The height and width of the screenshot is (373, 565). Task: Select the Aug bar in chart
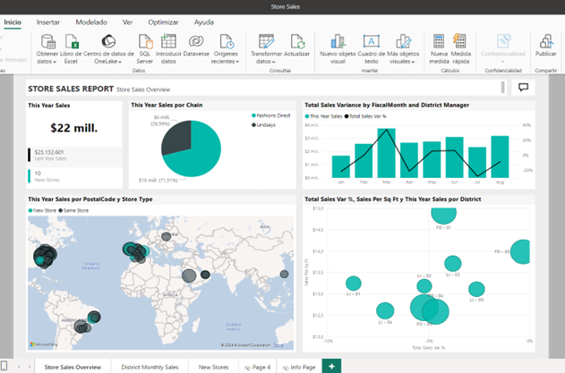[500, 157]
